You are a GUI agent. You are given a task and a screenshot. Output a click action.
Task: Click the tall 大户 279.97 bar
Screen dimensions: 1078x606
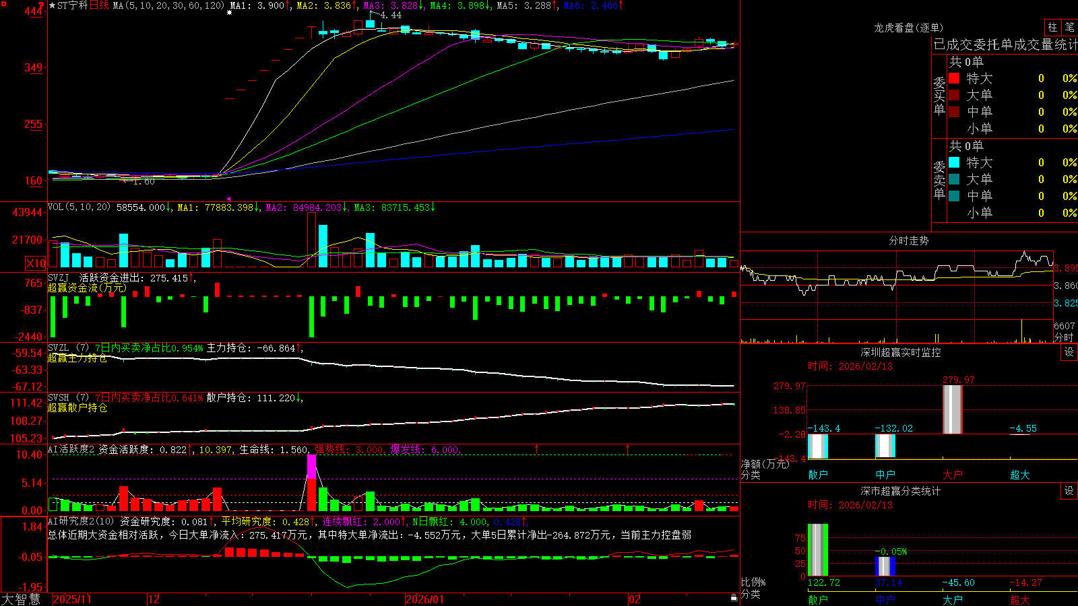click(x=952, y=409)
